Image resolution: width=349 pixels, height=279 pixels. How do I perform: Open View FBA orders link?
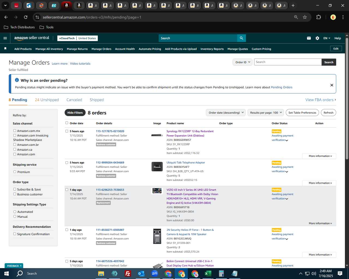321,100
